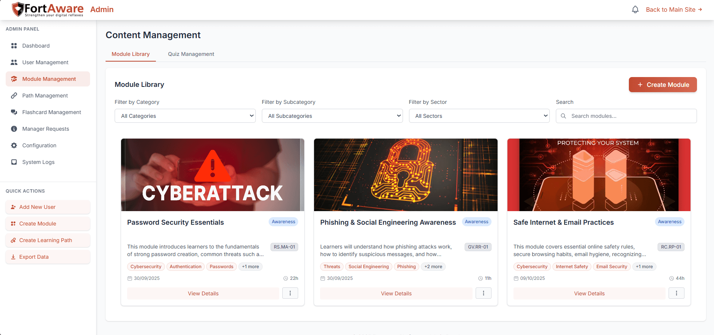Image resolution: width=714 pixels, height=335 pixels.
Task: Focus the Search modules input field
Action: [626, 116]
